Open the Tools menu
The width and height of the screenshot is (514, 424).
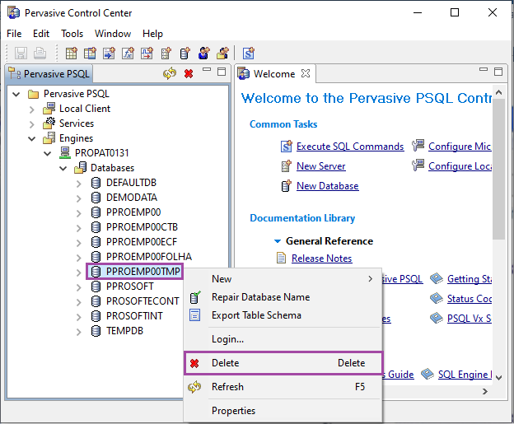point(72,34)
